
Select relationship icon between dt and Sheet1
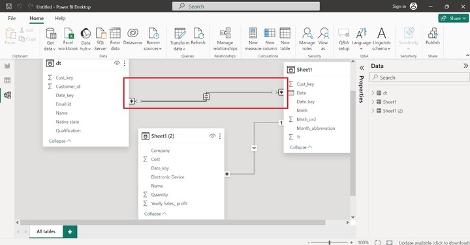206,96
